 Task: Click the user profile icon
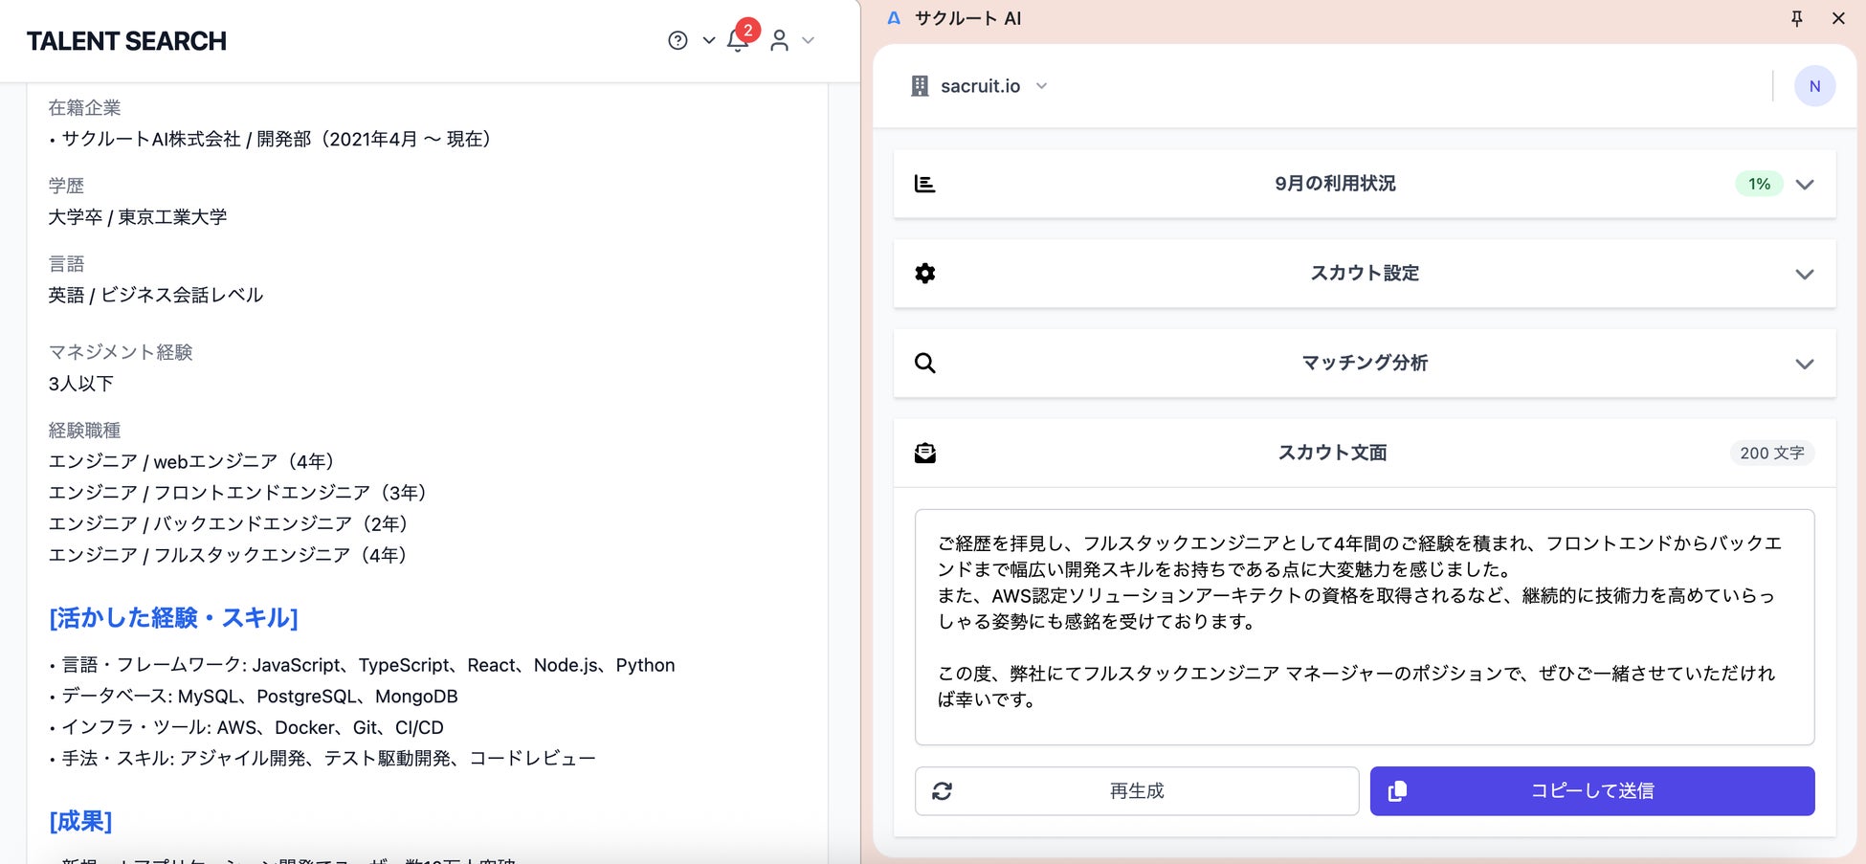pyautogui.click(x=779, y=40)
